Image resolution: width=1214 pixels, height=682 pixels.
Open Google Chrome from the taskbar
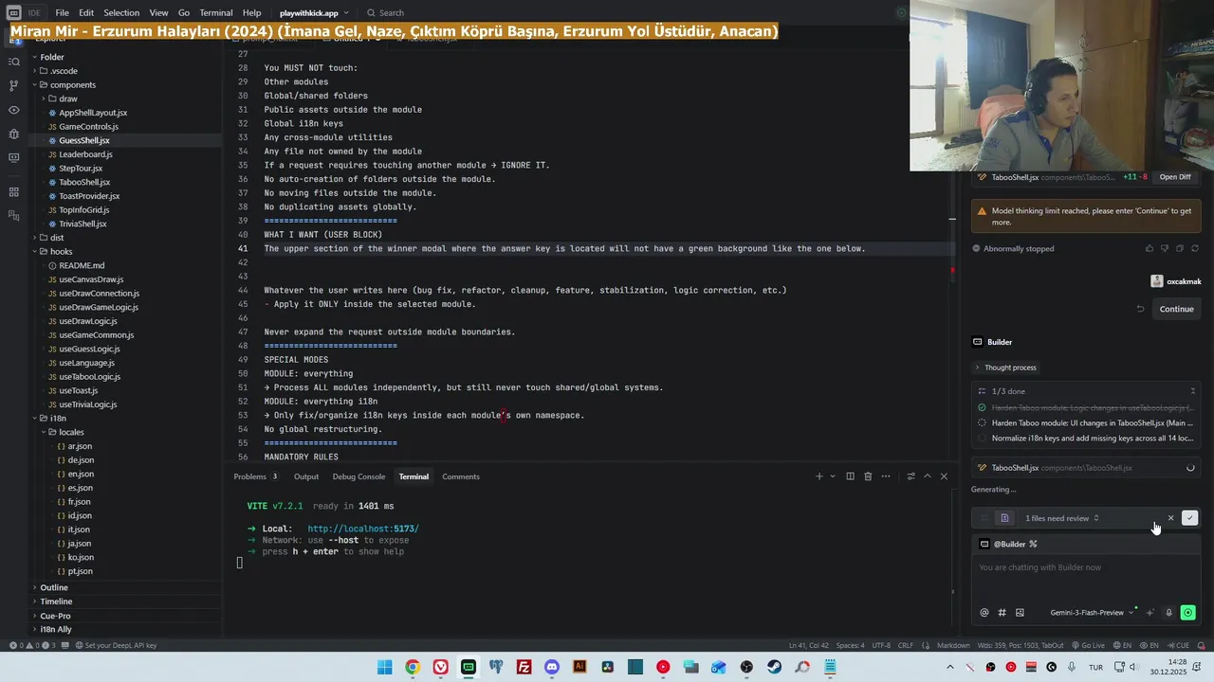coord(412,667)
